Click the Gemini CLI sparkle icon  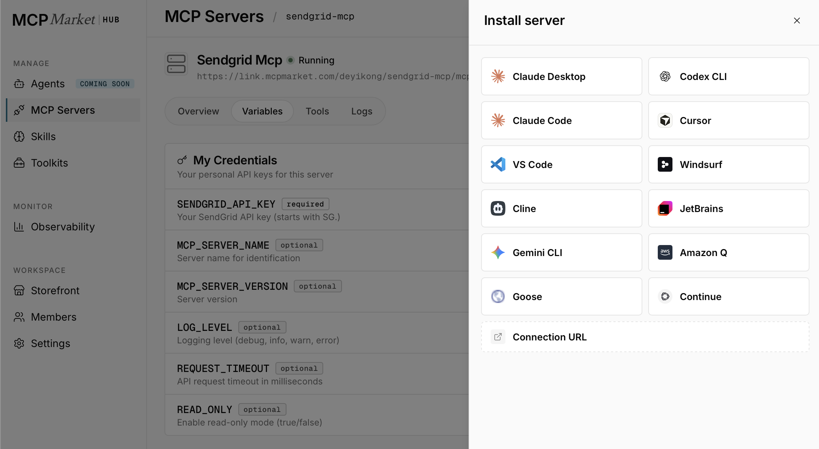[x=498, y=252]
